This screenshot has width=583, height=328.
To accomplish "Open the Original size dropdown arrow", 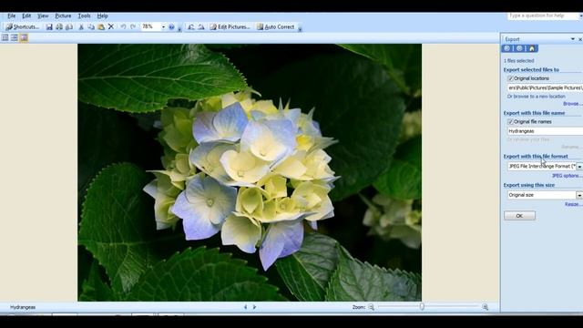I will tap(579, 195).
